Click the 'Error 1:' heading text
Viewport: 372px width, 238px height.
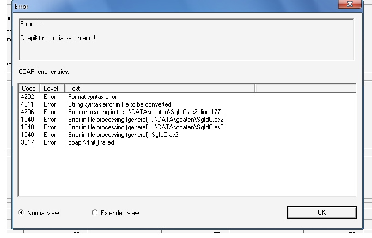tap(32, 25)
